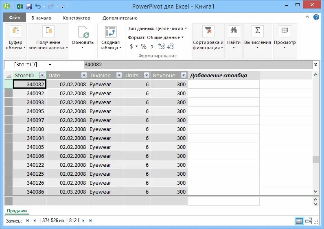
Task: Click the formula bar showing 340082
Action: [198, 65]
